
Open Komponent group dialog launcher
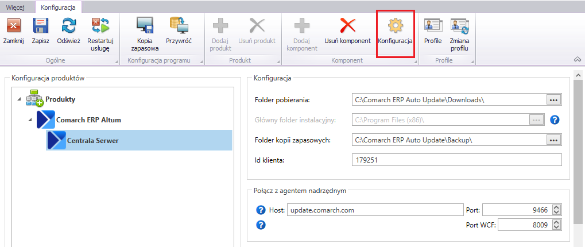pos(415,62)
